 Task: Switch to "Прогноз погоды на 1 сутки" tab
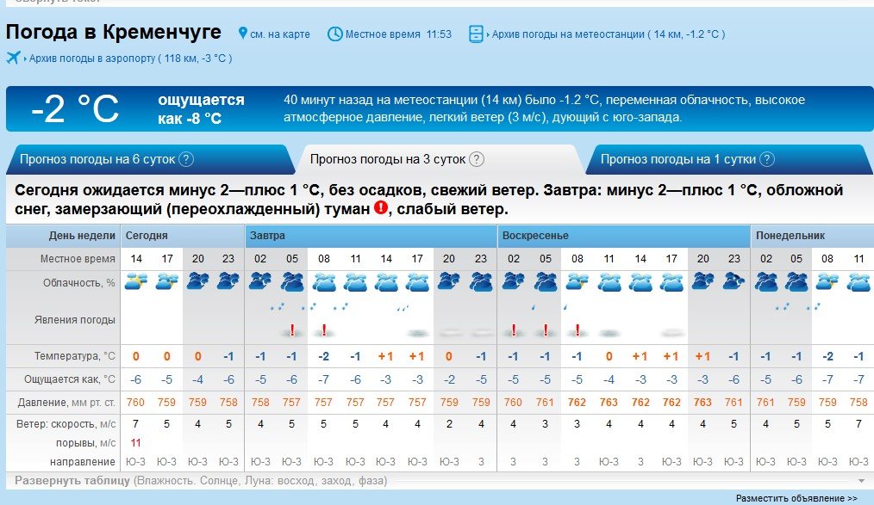click(x=677, y=159)
